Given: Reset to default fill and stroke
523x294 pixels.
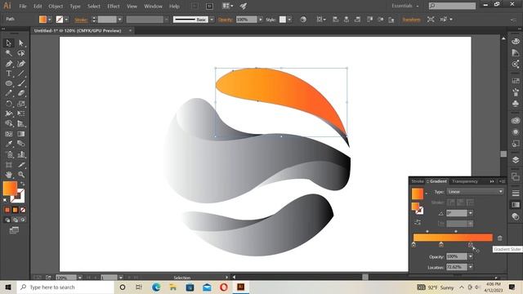Looking at the screenshot, I should [5, 200].
